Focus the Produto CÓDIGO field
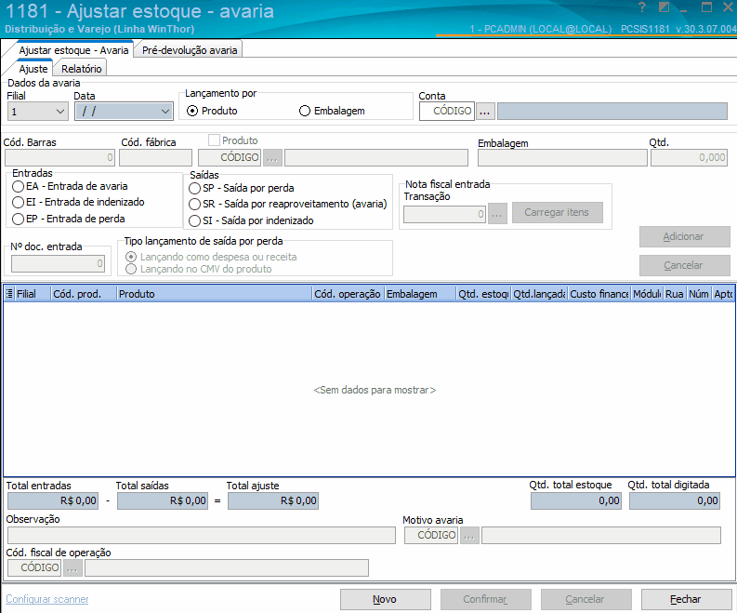The width and height of the screenshot is (737, 613). click(x=230, y=157)
